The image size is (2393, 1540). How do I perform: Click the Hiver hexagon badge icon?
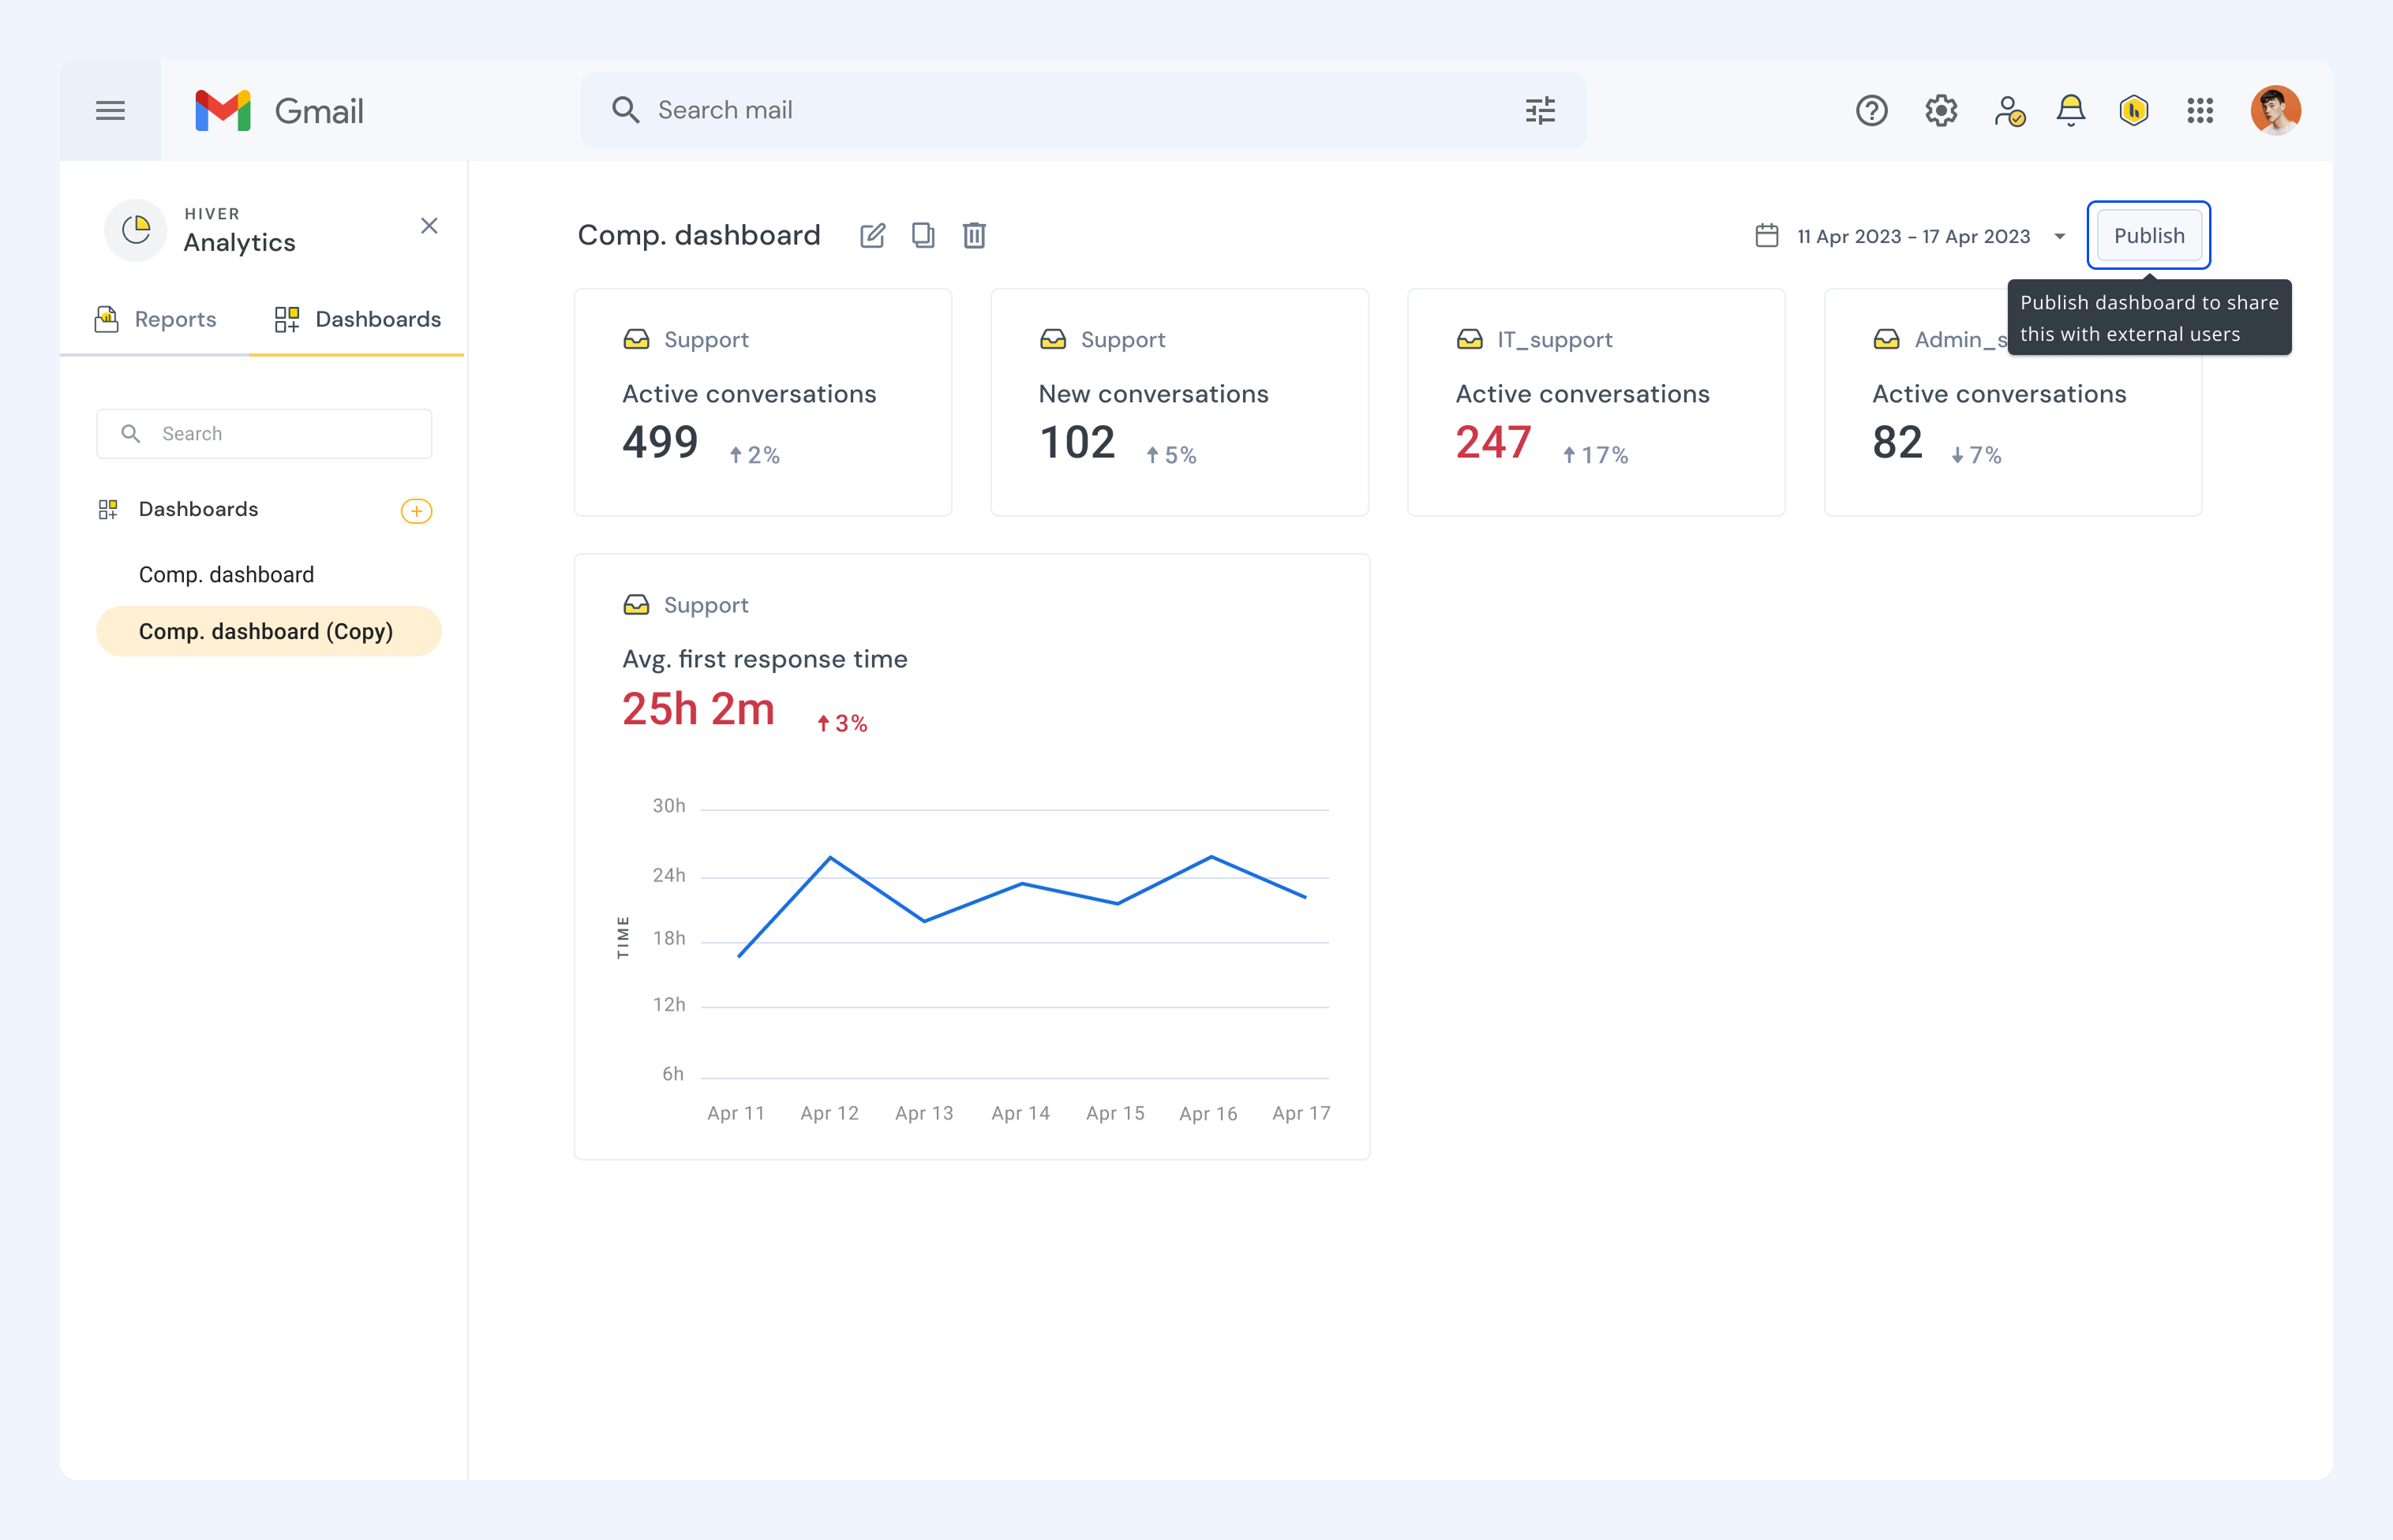(2134, 110)
